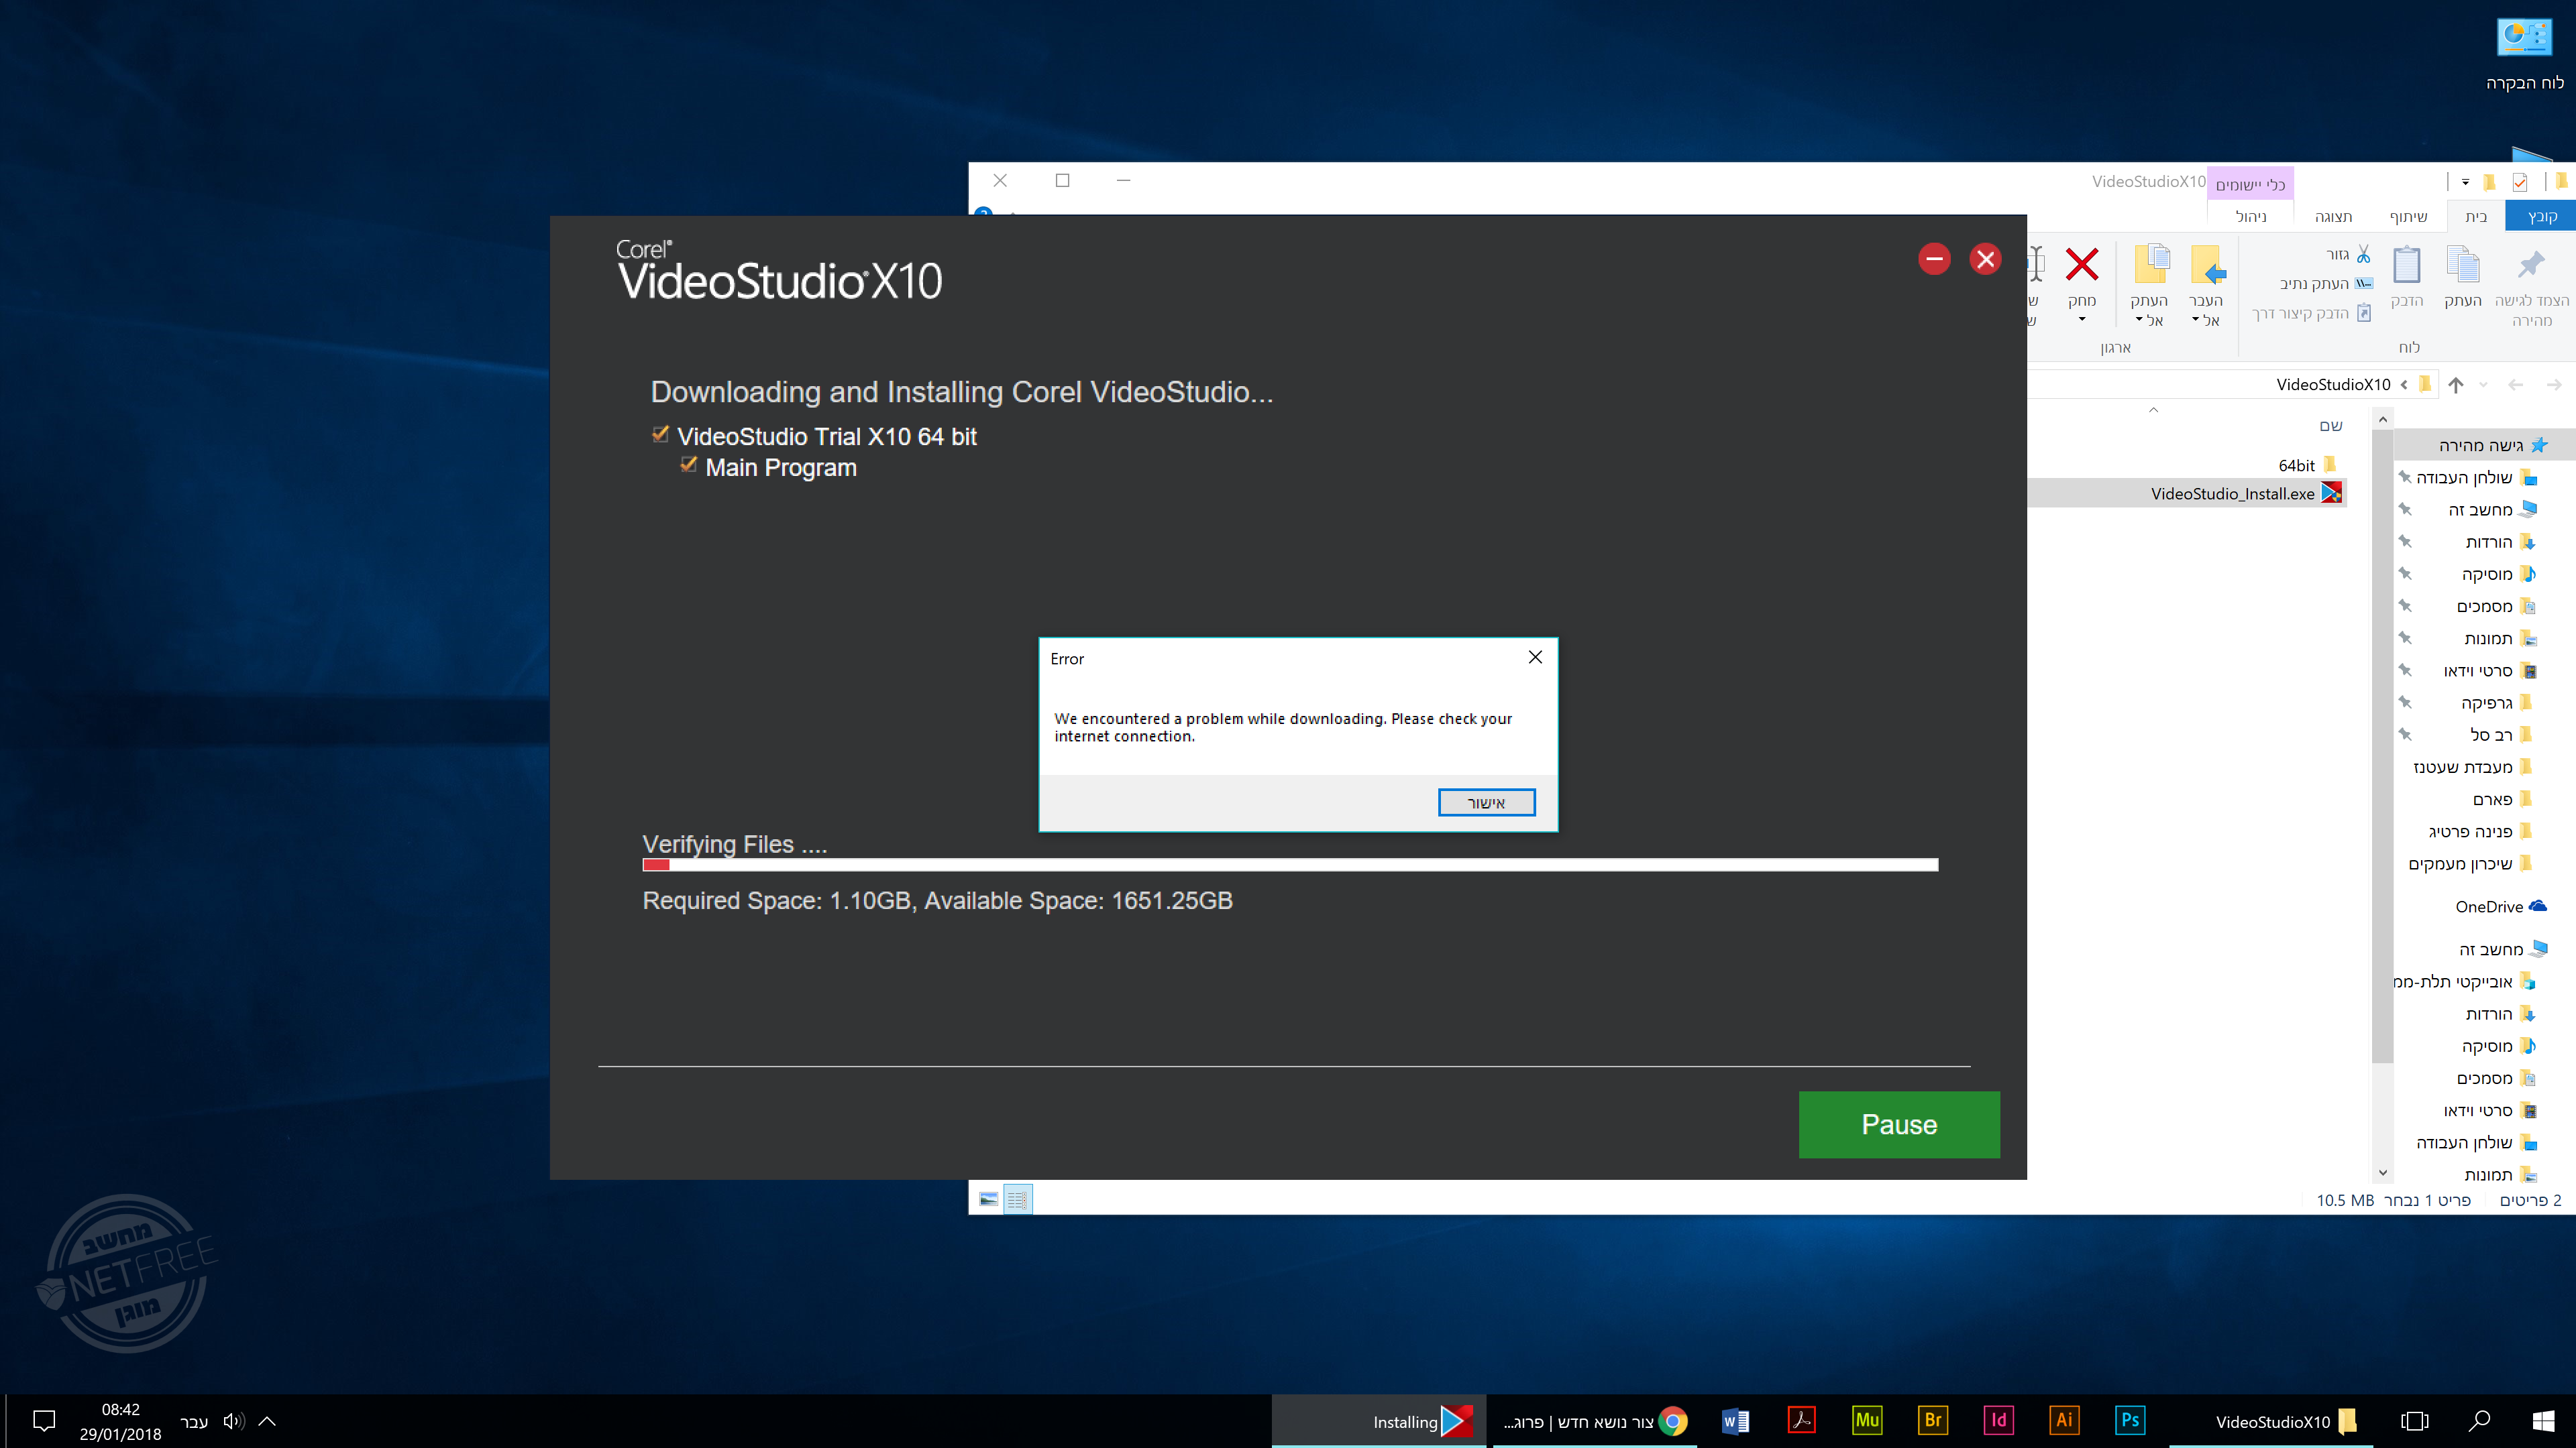2576x1448 pixels.
Task: Click the Verifying Files progress bar
Action: [x=1290, y=864]
